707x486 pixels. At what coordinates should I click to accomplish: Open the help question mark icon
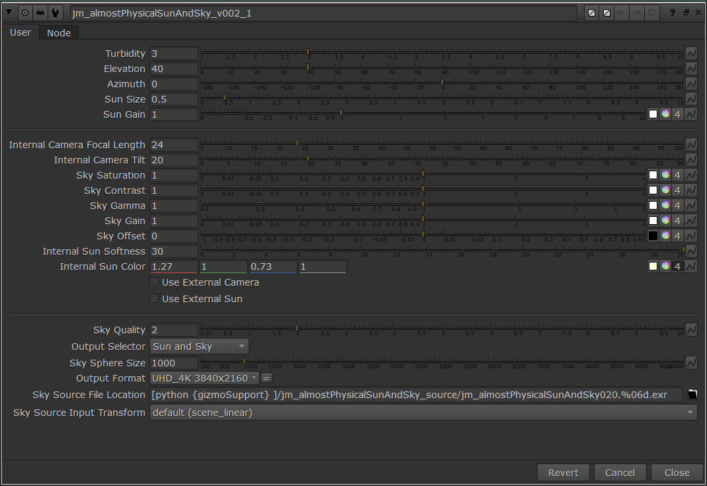coord(673,13)
